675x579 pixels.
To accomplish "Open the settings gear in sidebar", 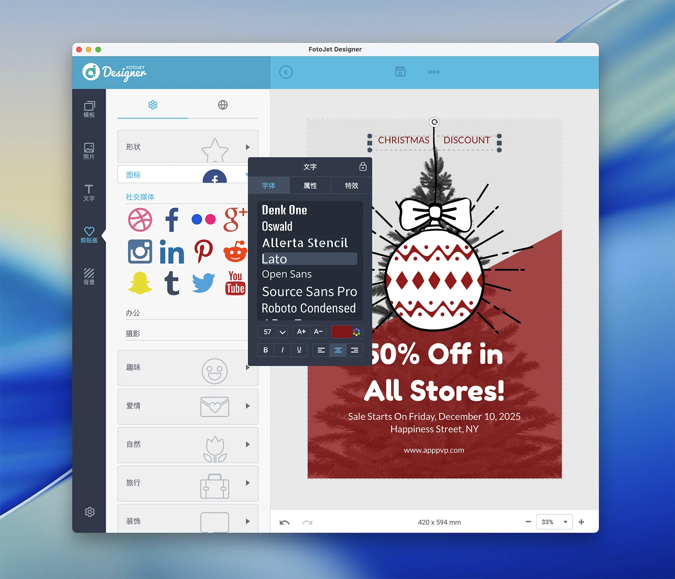I will pyautogui.click(x=89, y=512).
